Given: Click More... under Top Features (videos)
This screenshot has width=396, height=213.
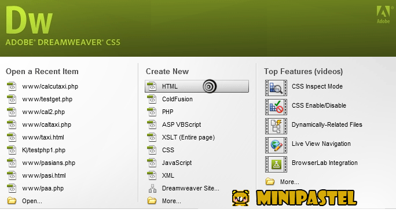Looking at the screenshot, I should click(x=289, y=182).
